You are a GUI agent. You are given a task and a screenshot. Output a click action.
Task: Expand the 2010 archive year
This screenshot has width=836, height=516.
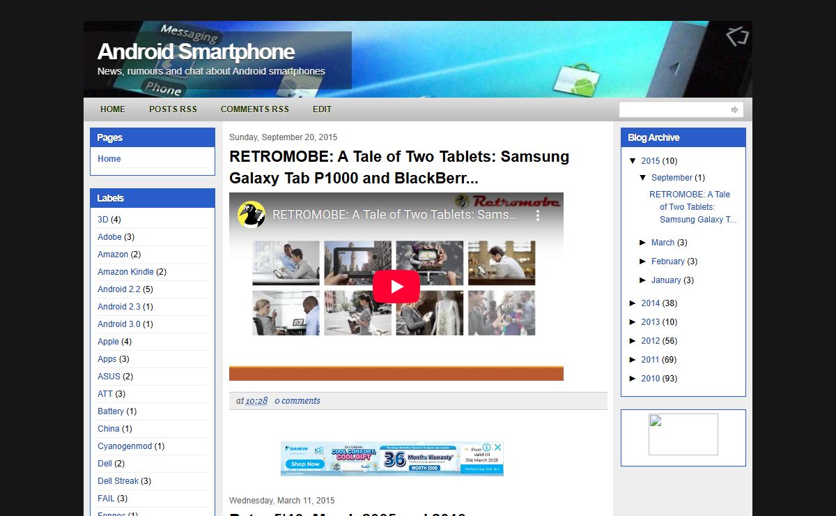click(633, 379)
